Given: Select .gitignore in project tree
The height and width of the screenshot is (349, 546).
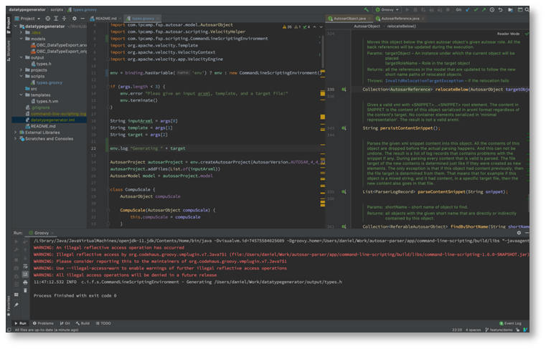Looking at the screenshot, I should tap(37, 107).
